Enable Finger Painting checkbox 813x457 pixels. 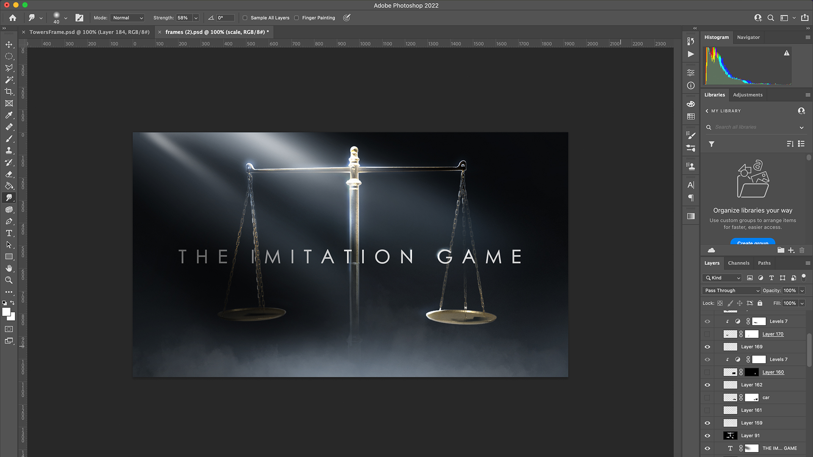296,18
